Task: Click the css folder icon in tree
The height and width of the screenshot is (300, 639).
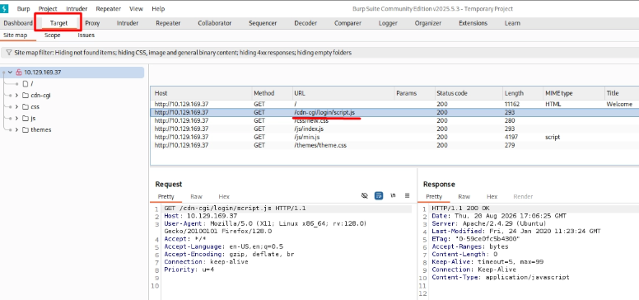Action: 26,107
